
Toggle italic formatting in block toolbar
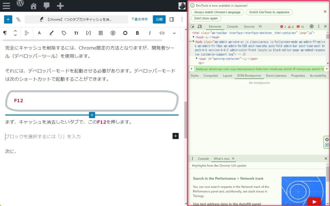click(150, 33)
